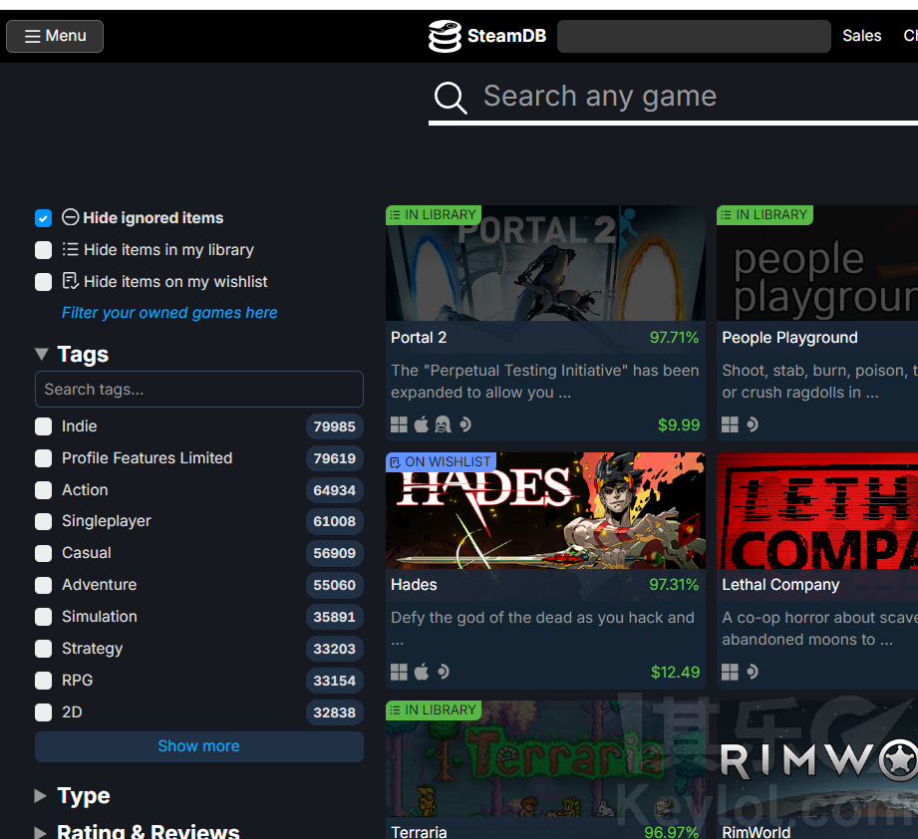Click the macOS Apple icon on Portal 2 card
The image size is (918, 839).
[x=421, y=424]
